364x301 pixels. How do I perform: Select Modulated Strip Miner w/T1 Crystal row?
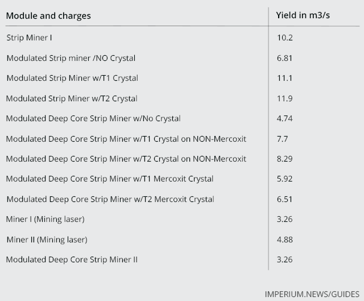click(x=183, y=78)
